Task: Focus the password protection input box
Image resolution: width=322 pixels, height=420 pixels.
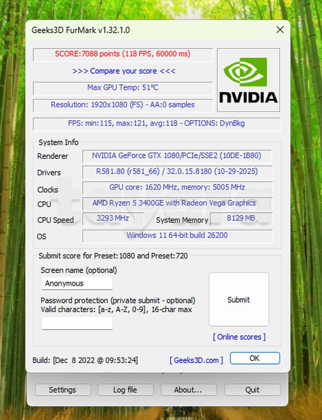Action: (x=77, y=323)
